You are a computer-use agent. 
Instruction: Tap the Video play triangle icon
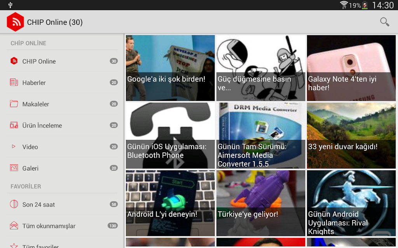coord(14,146)
